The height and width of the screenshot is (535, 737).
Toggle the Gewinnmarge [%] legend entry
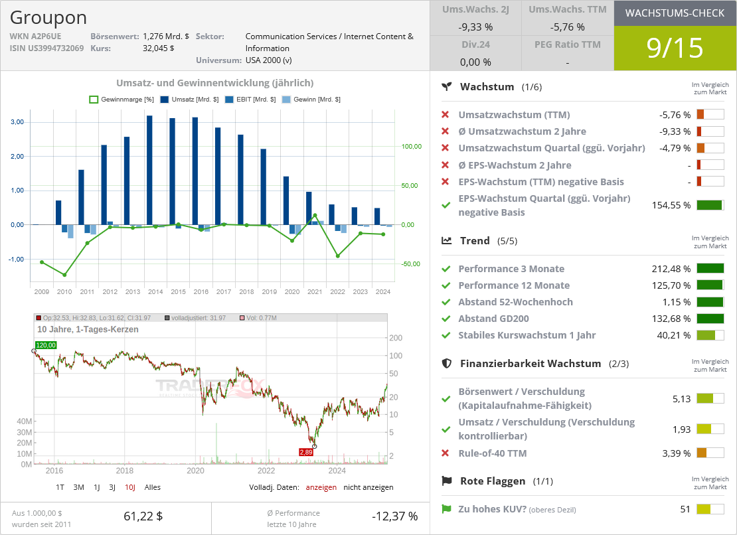coord(122,100)
